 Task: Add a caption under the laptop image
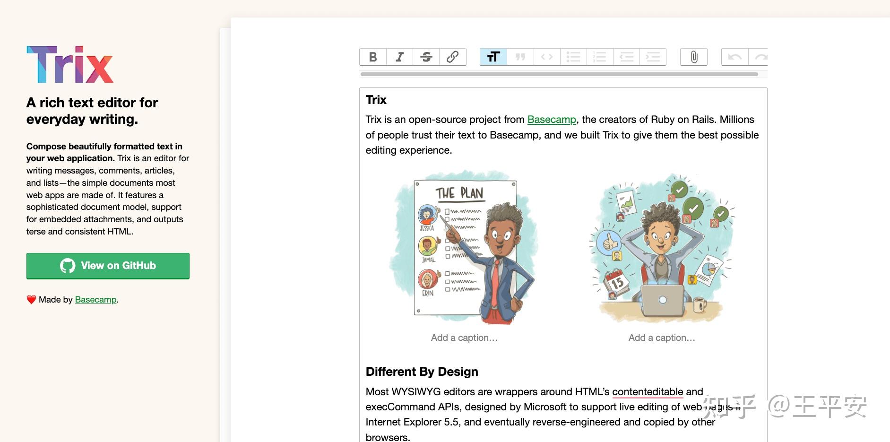pyautogui.click(x=662, y=338)
